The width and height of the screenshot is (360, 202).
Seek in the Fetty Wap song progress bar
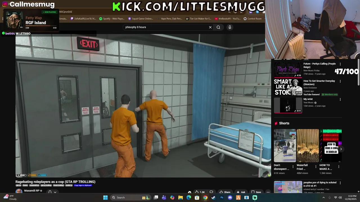pyautogui.click(x=41, y=26)
